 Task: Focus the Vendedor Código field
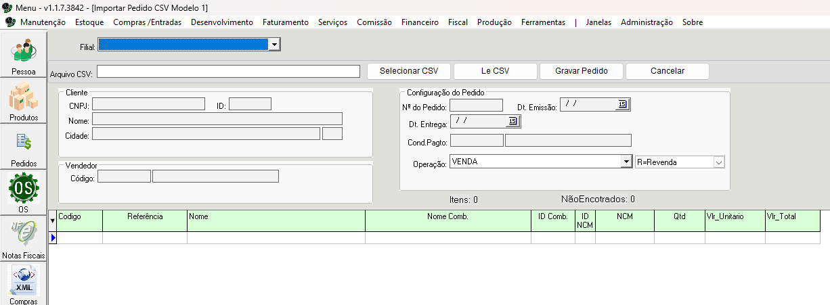tap(125, 177)
